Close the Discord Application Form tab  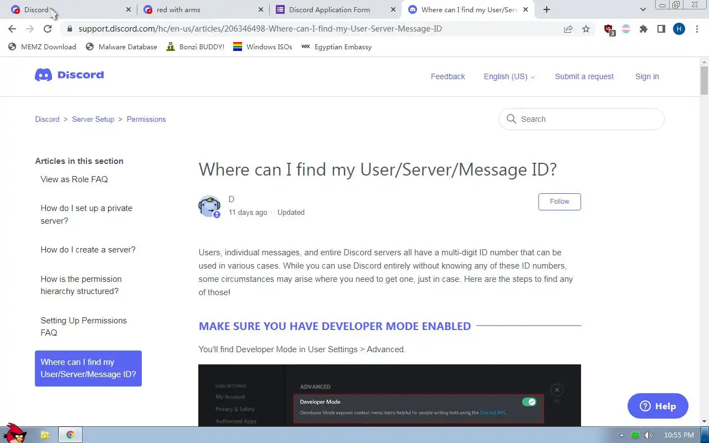pos(393,9)
